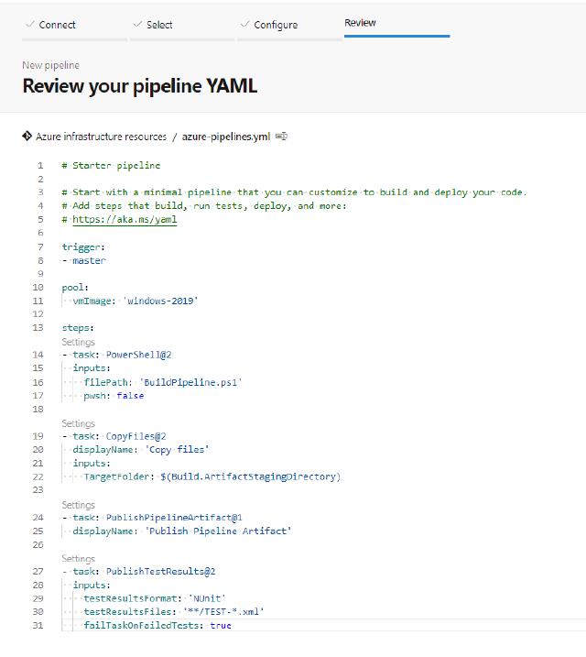The height and width of the screenshot is (657, 586).
Task: Return to the Select step
Action: pyautogui.click(x=159, y=25)
